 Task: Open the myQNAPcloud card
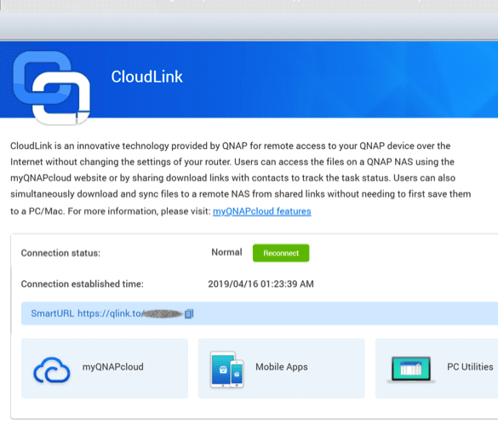[105, 368]
